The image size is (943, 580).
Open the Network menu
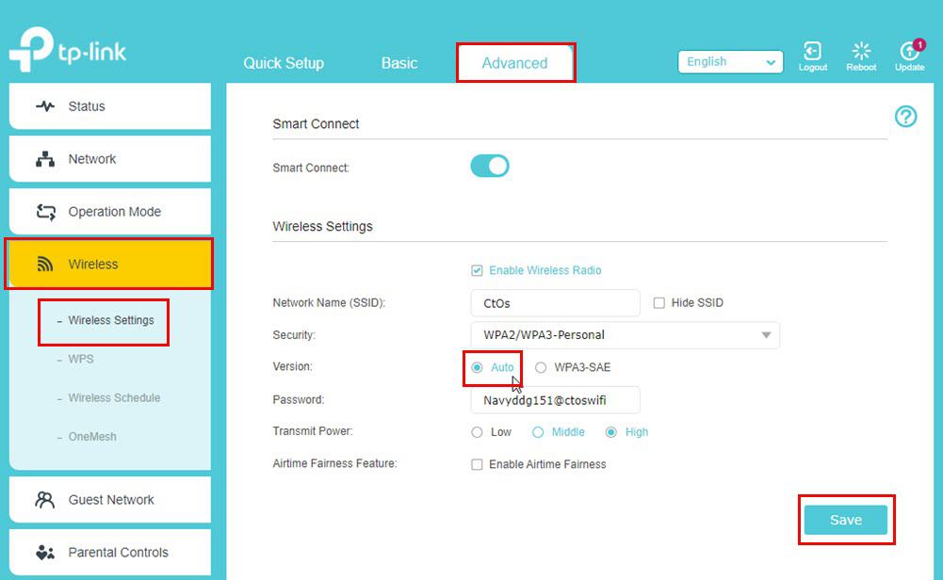coord(110,159)
